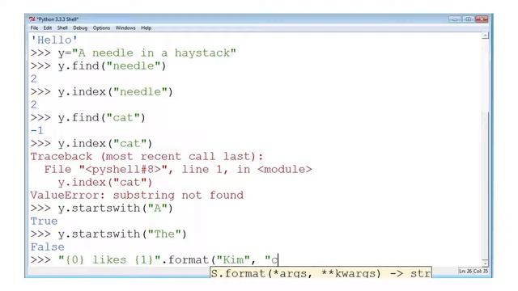Click the y="A needle in a haystack" line
The height and width of the screenshot is (291, 518).
pos(133,53)
